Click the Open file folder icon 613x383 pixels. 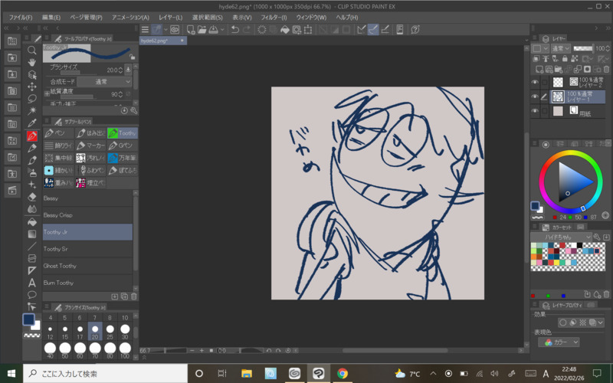click(x=202, y=30)
